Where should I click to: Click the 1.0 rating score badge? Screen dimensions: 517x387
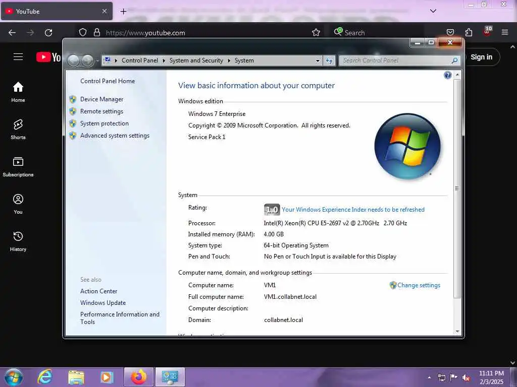(x=272, y=210)
